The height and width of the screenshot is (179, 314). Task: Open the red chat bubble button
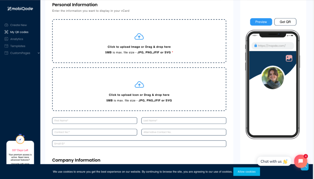click(x=301, y=161)
